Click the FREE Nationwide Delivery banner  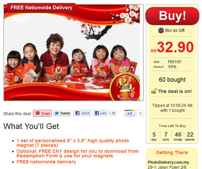pos(41,8)
